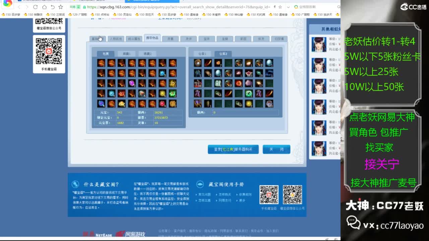The image size is (429, 241).
Task: Click the browser search box
Action: point(317,7)
